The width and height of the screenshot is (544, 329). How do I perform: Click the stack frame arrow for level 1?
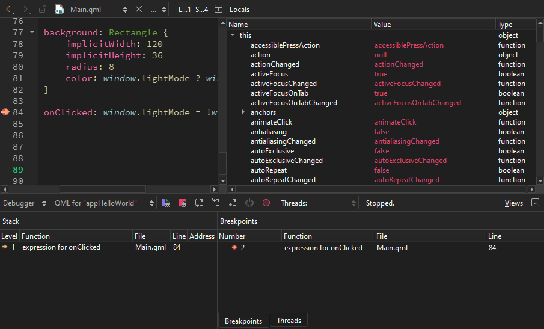[x=5, y=247]
